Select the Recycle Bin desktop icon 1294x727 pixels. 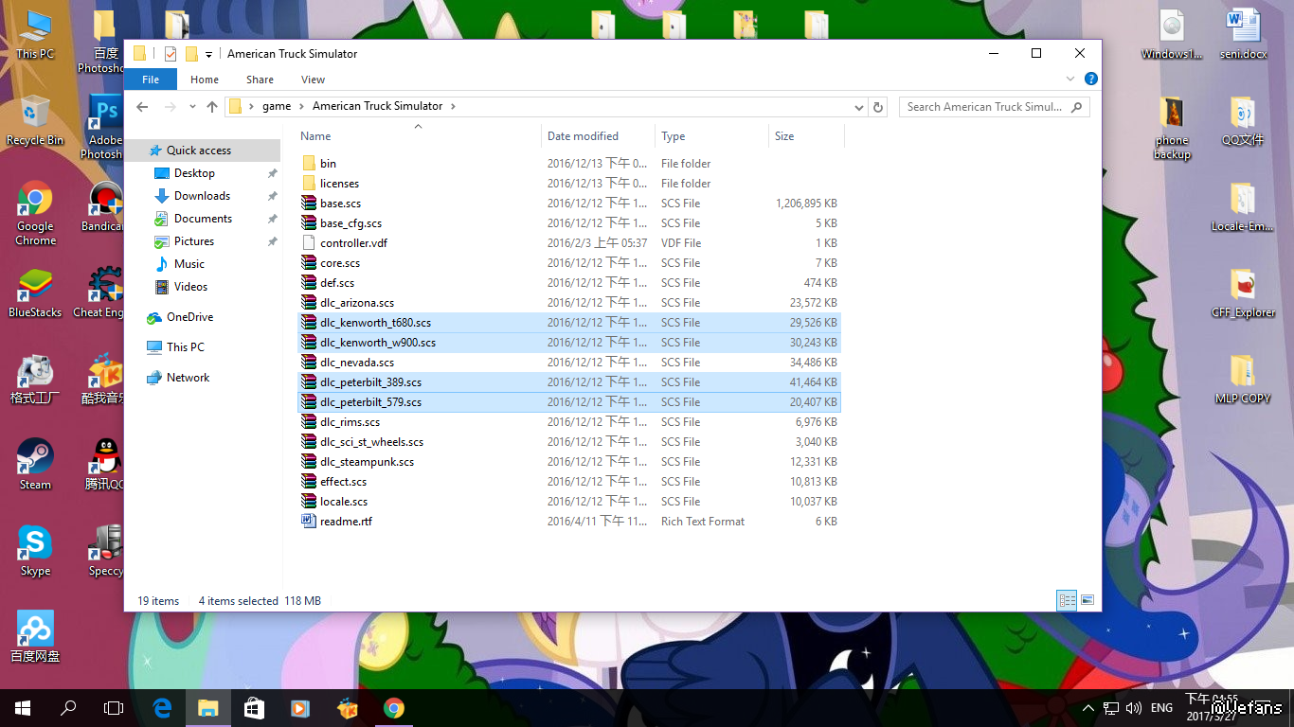pos(35,120)
